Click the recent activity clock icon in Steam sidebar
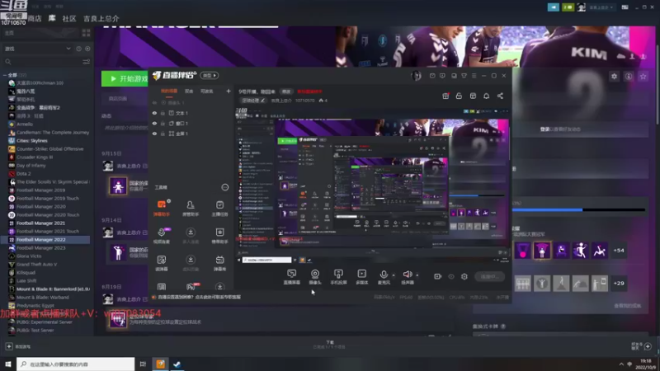This screenshot has height=371, width=660. point(78,49)
